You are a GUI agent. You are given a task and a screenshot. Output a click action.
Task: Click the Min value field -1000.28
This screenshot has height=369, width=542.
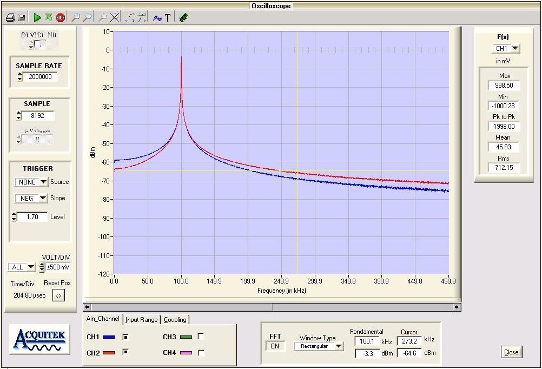coord(504,106)
